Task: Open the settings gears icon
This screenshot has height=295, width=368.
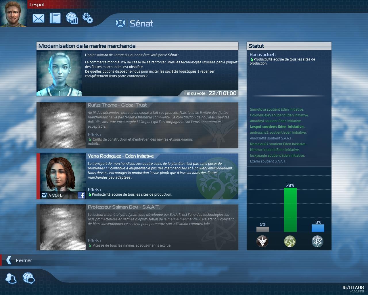Action: tap(88, 18)
